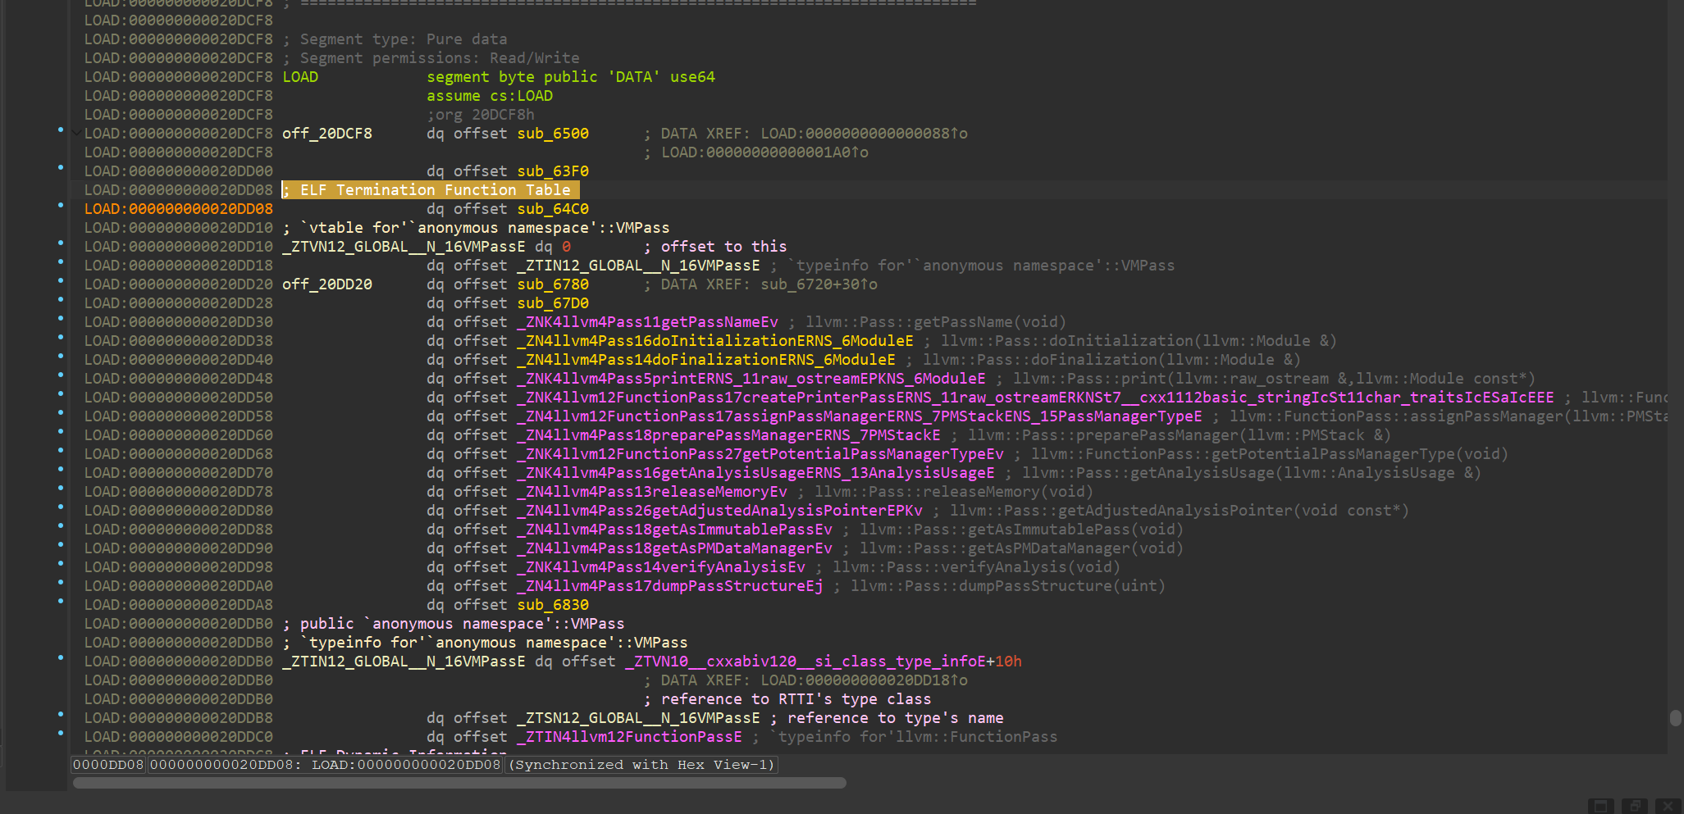1684x814 pixels.
Task: Click breakpoint dot at address 20DD88
Action: (x=61, y=526)
